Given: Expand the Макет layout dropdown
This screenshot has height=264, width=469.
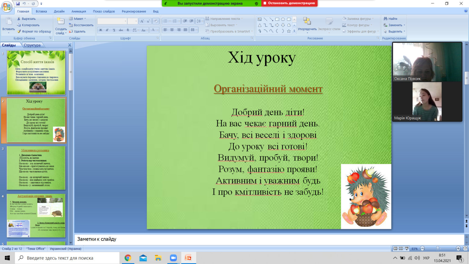Looking at the screenshot, I should coord(78,19).
